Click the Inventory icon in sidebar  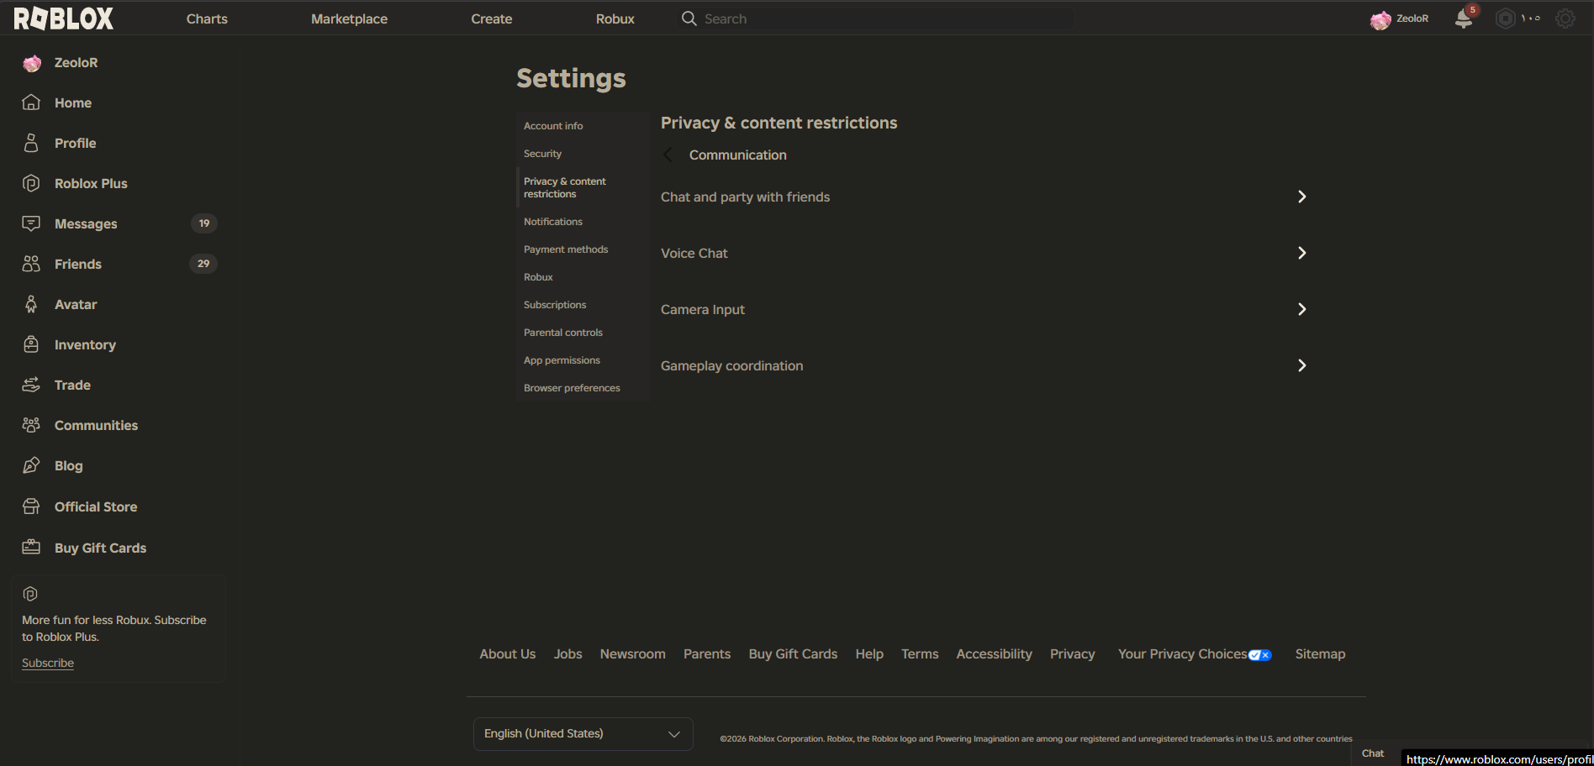tap(31, 344)
